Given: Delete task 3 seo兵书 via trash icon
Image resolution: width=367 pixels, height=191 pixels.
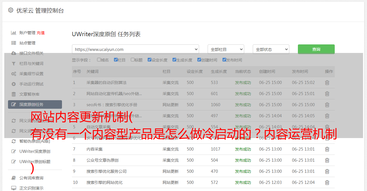Looking at the screenshot, I should click(x=327, y=105).
